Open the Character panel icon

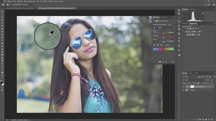(179, 38)
